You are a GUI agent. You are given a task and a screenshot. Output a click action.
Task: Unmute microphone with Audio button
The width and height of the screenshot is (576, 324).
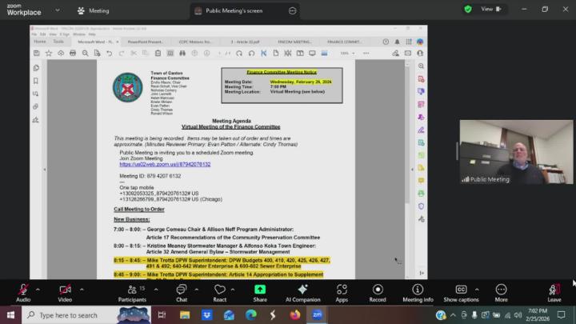(x=23, y=291)
